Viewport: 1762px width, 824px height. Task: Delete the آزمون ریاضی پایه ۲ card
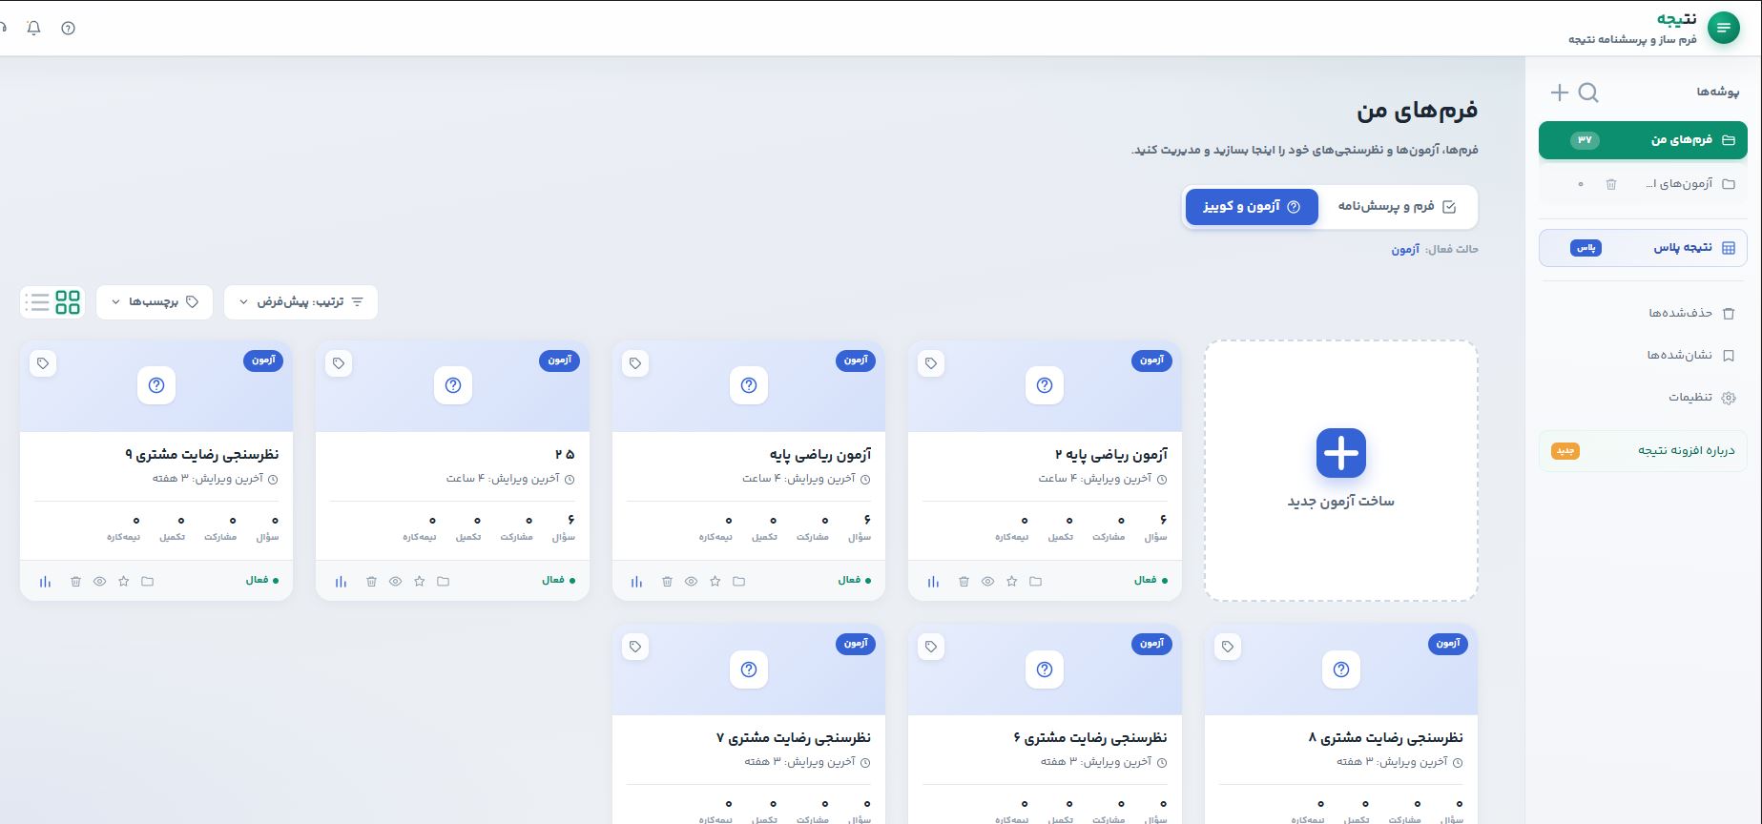tap(964, 581)
